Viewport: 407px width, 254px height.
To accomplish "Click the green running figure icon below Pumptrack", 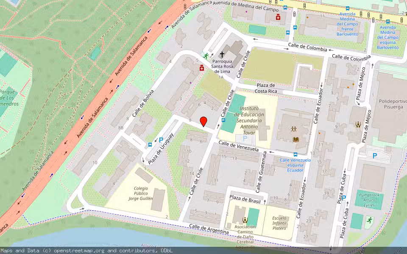I will pos(369,220).
